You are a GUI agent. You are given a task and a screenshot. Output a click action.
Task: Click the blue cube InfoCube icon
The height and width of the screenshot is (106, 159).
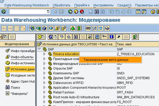44,28
